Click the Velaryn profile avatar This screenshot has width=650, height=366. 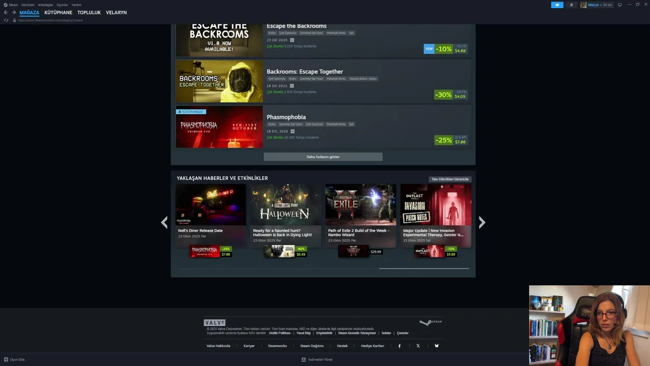click(x=583, y=5)
